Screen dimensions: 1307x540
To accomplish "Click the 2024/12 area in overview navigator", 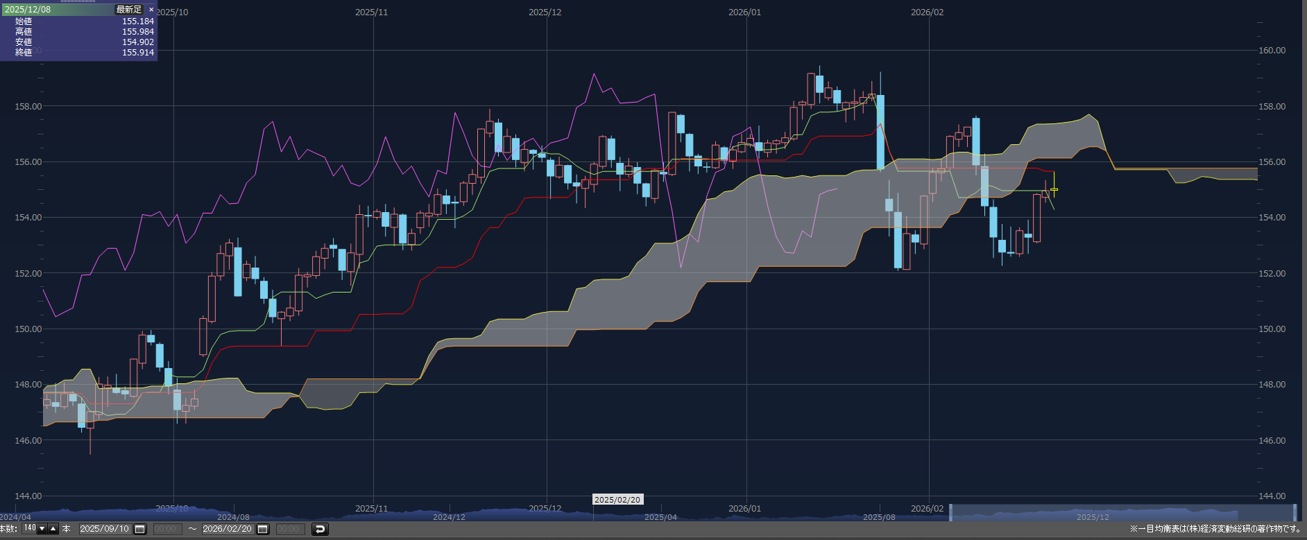I will [449, 516].
